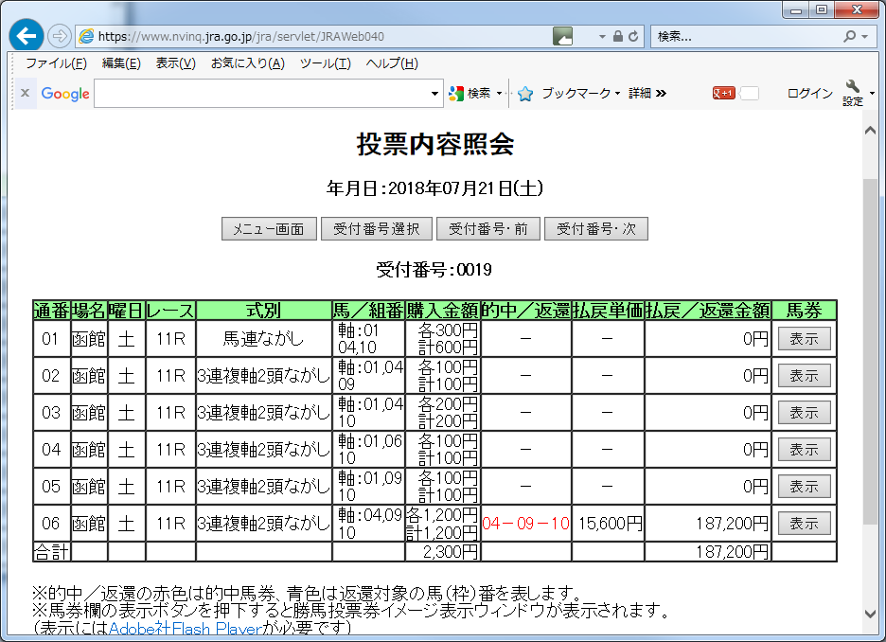Click the 受付番号:0019 text

point(434,270)
